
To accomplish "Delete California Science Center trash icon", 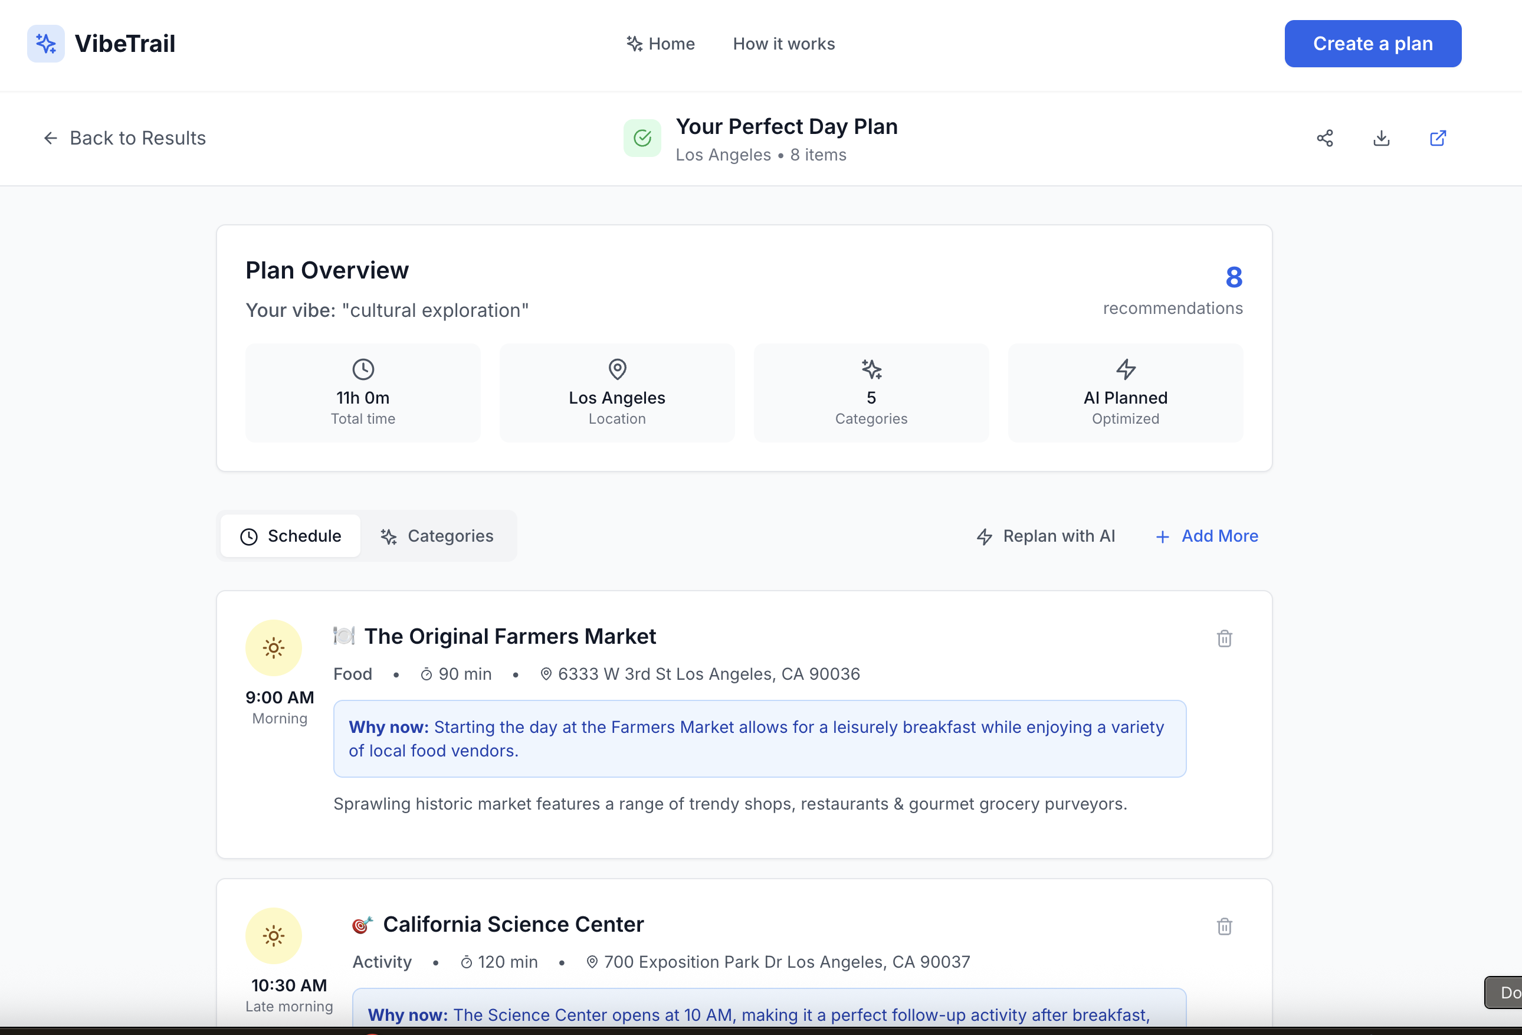I will (1224, 926).
